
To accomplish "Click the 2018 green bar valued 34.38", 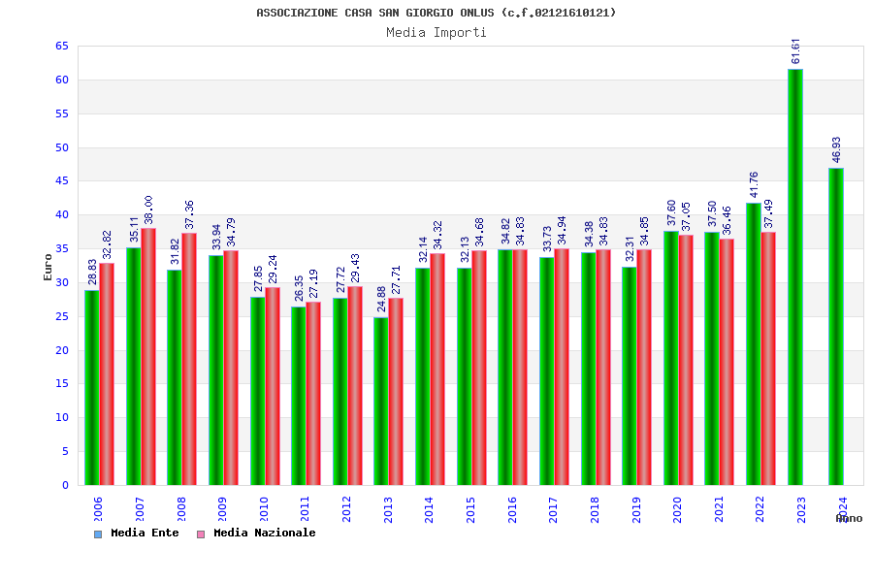I will coord(589,369).
